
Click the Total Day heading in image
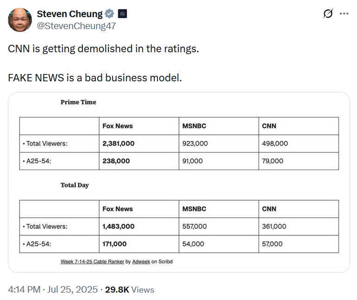point(75,185)
